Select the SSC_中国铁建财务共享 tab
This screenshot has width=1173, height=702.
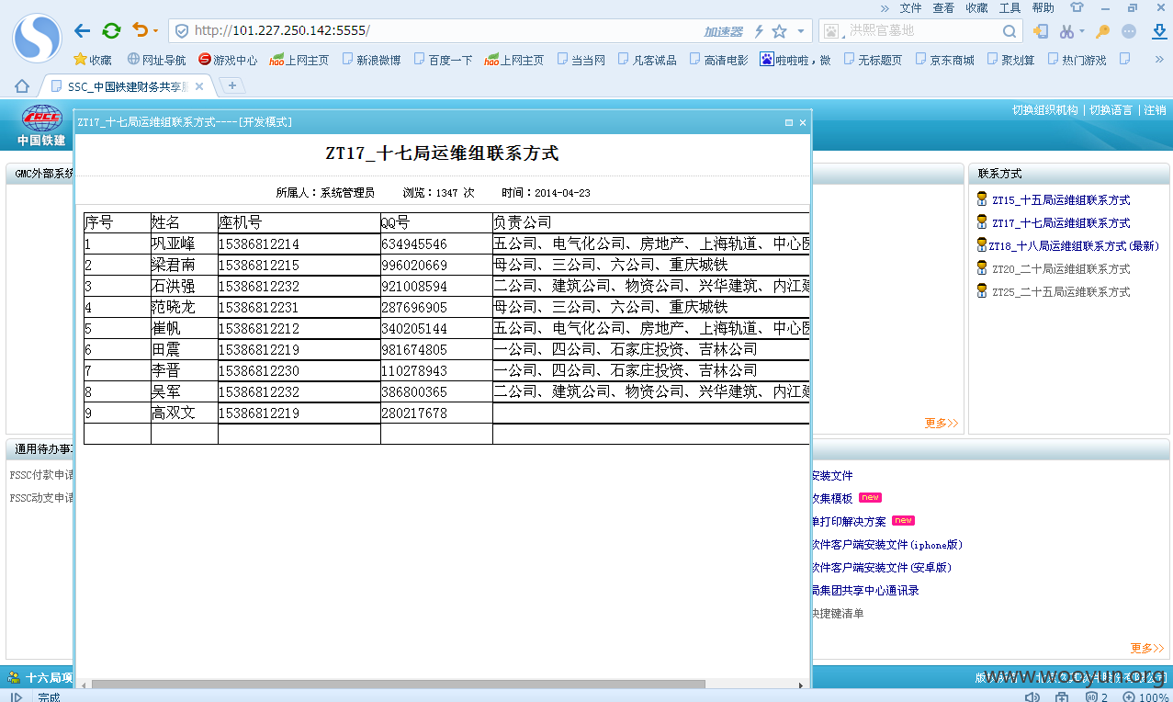128,86
